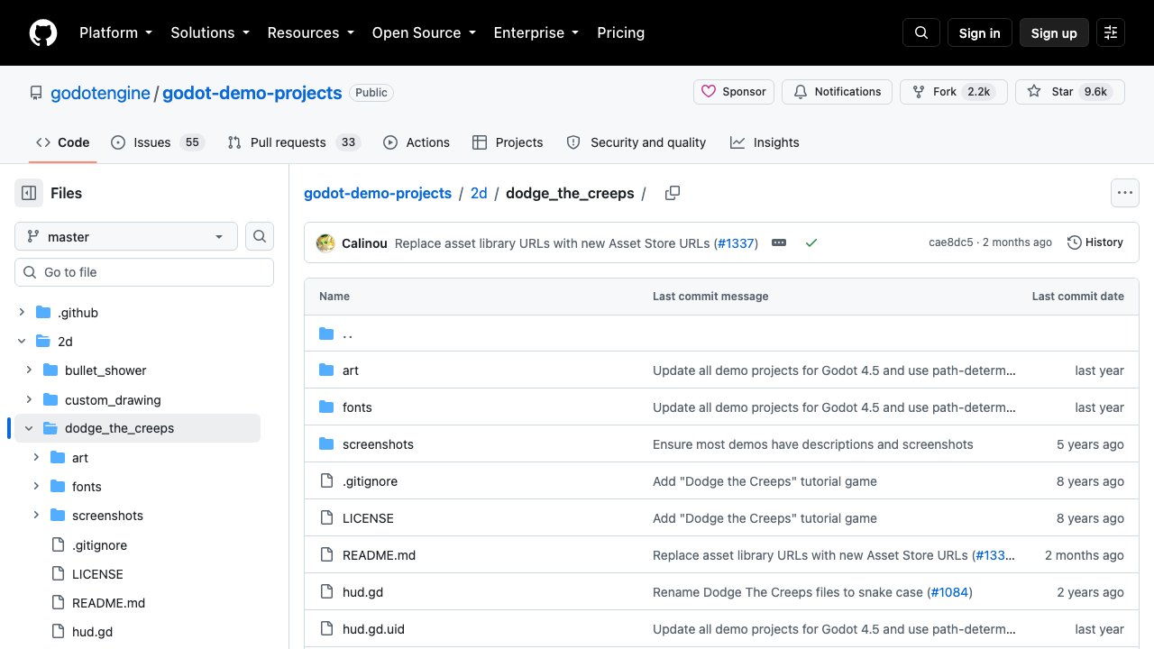Search files with tree magnifier button
Image resolution: width=1154 pixels, height=649 pixels.
pyautogui.click(x=260, y=236)
